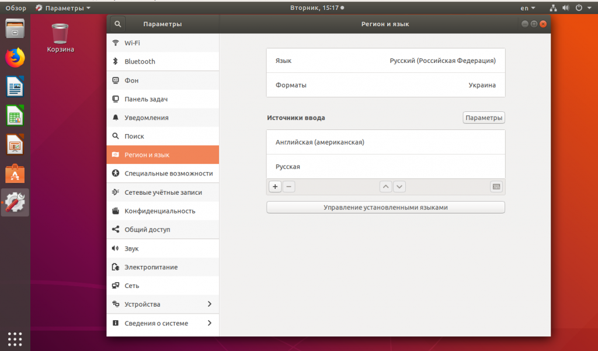The image size is (598, 351).
Task: Show keyboard layout preview icon
Action: coord(496,187)
